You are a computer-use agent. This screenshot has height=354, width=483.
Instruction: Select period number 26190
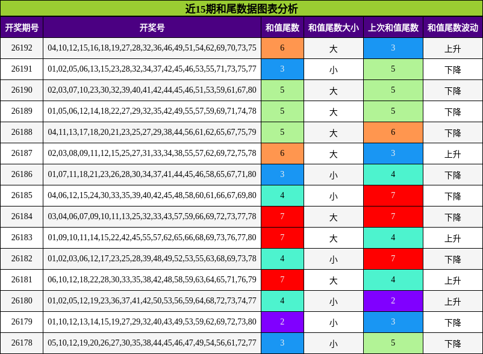pos(22,90)
